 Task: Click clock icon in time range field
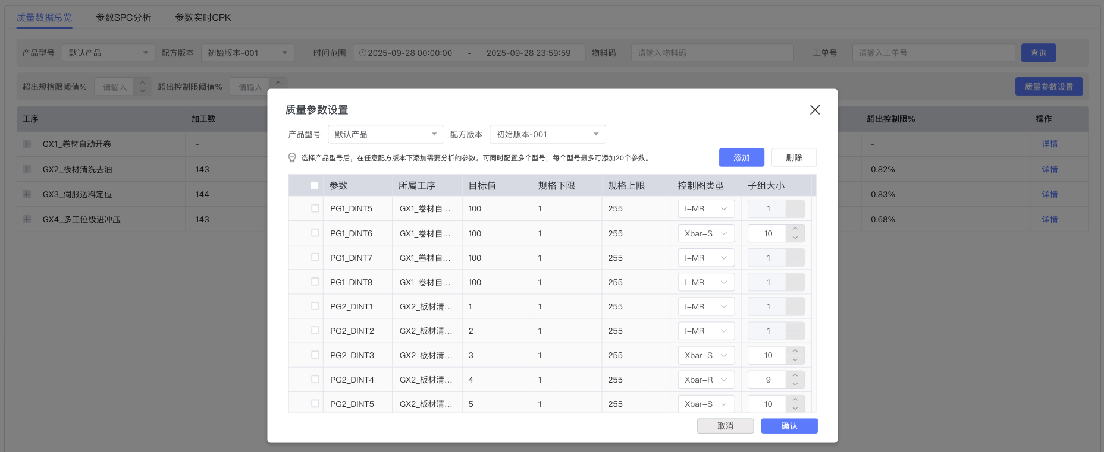click(x=362, y=53)
